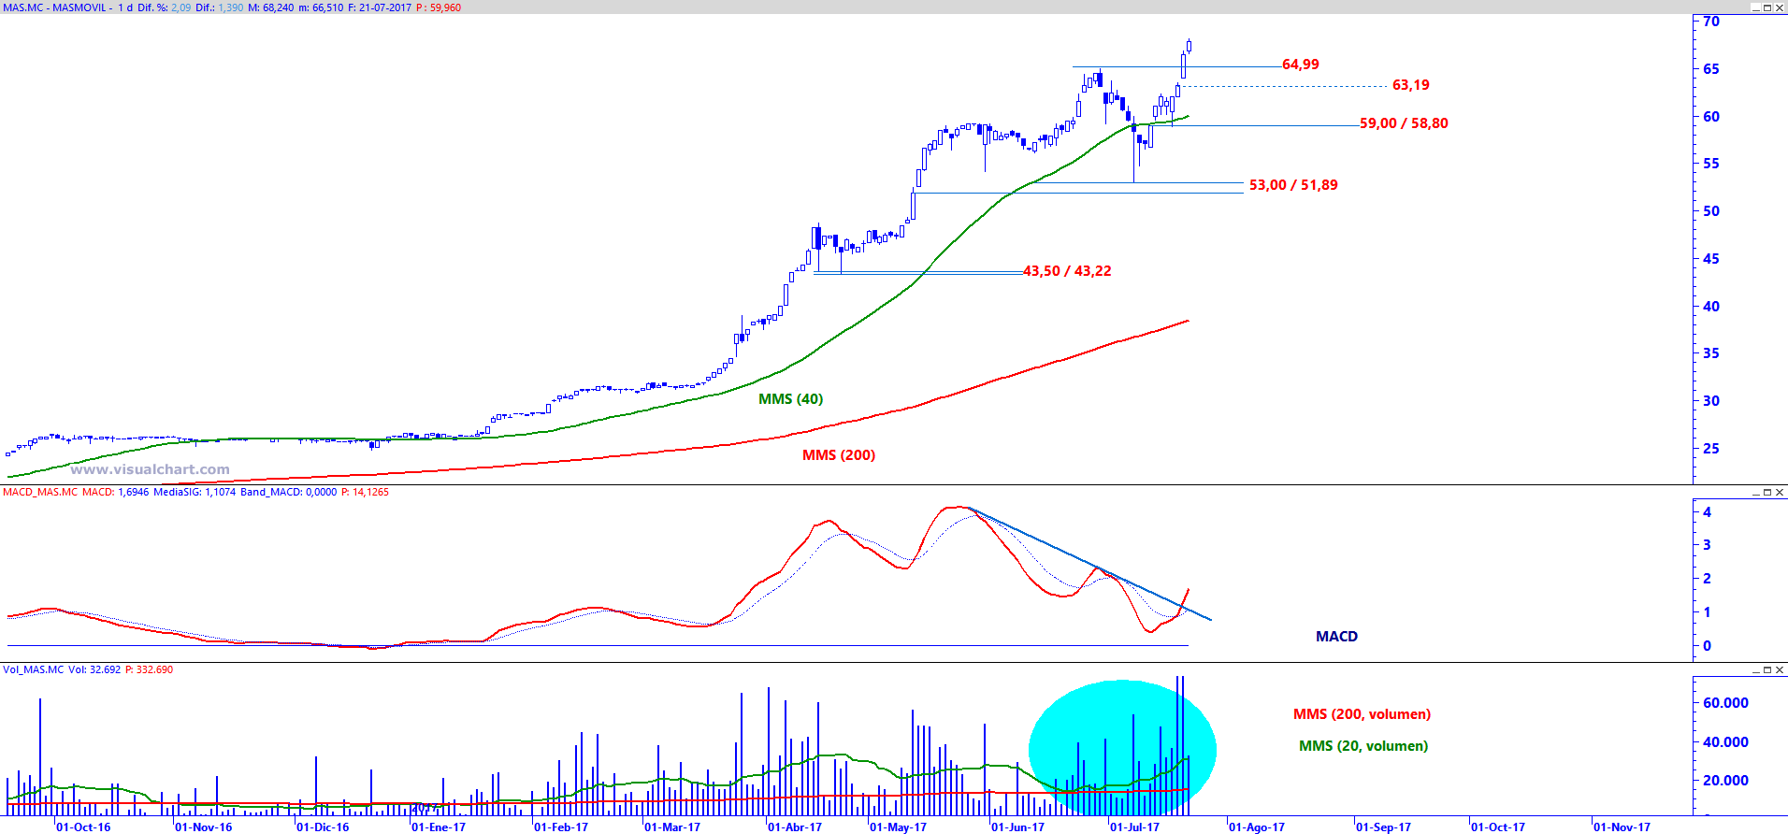1788x834 pixels.
Task: Close the Vol_MAS.MC volume pane
Action: point(1780,669)
